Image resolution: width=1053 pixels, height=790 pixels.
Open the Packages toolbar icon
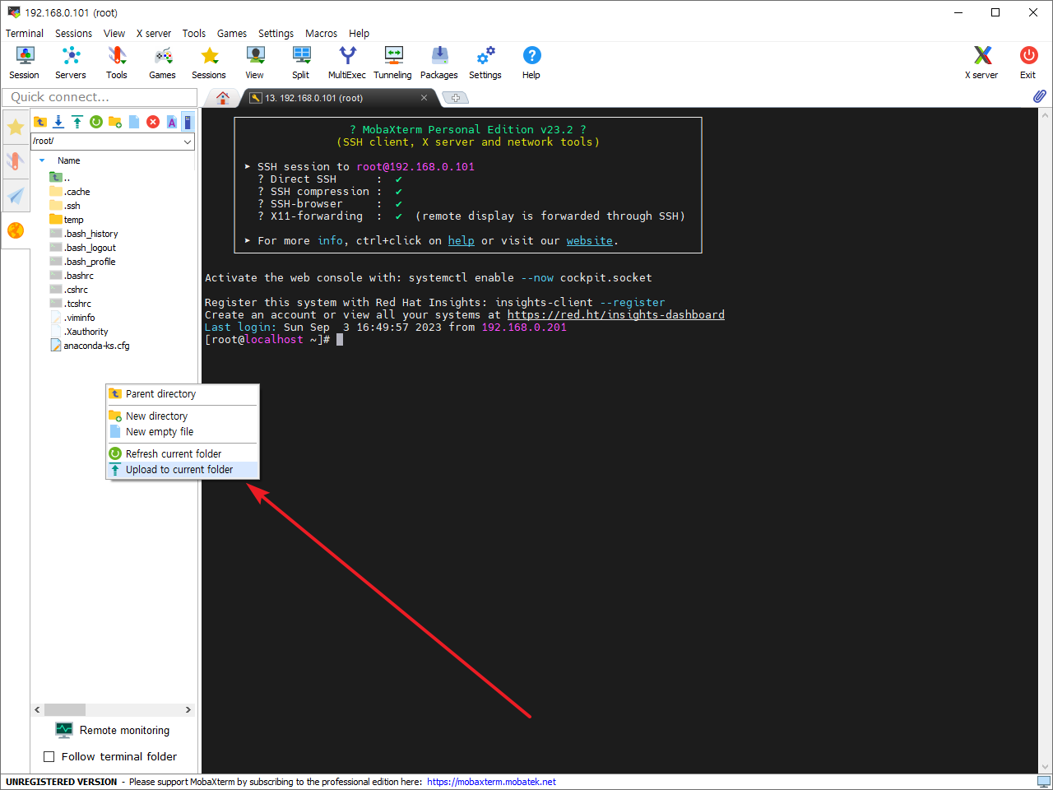pyautogui.click(x=439, y=63)
